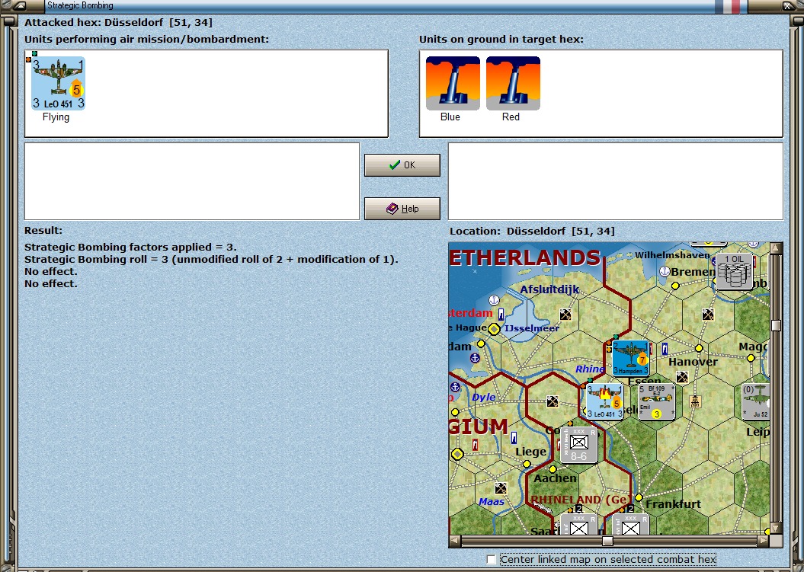Confirm with the OK button
804x572 pixels.
click(x=402, y=165)
